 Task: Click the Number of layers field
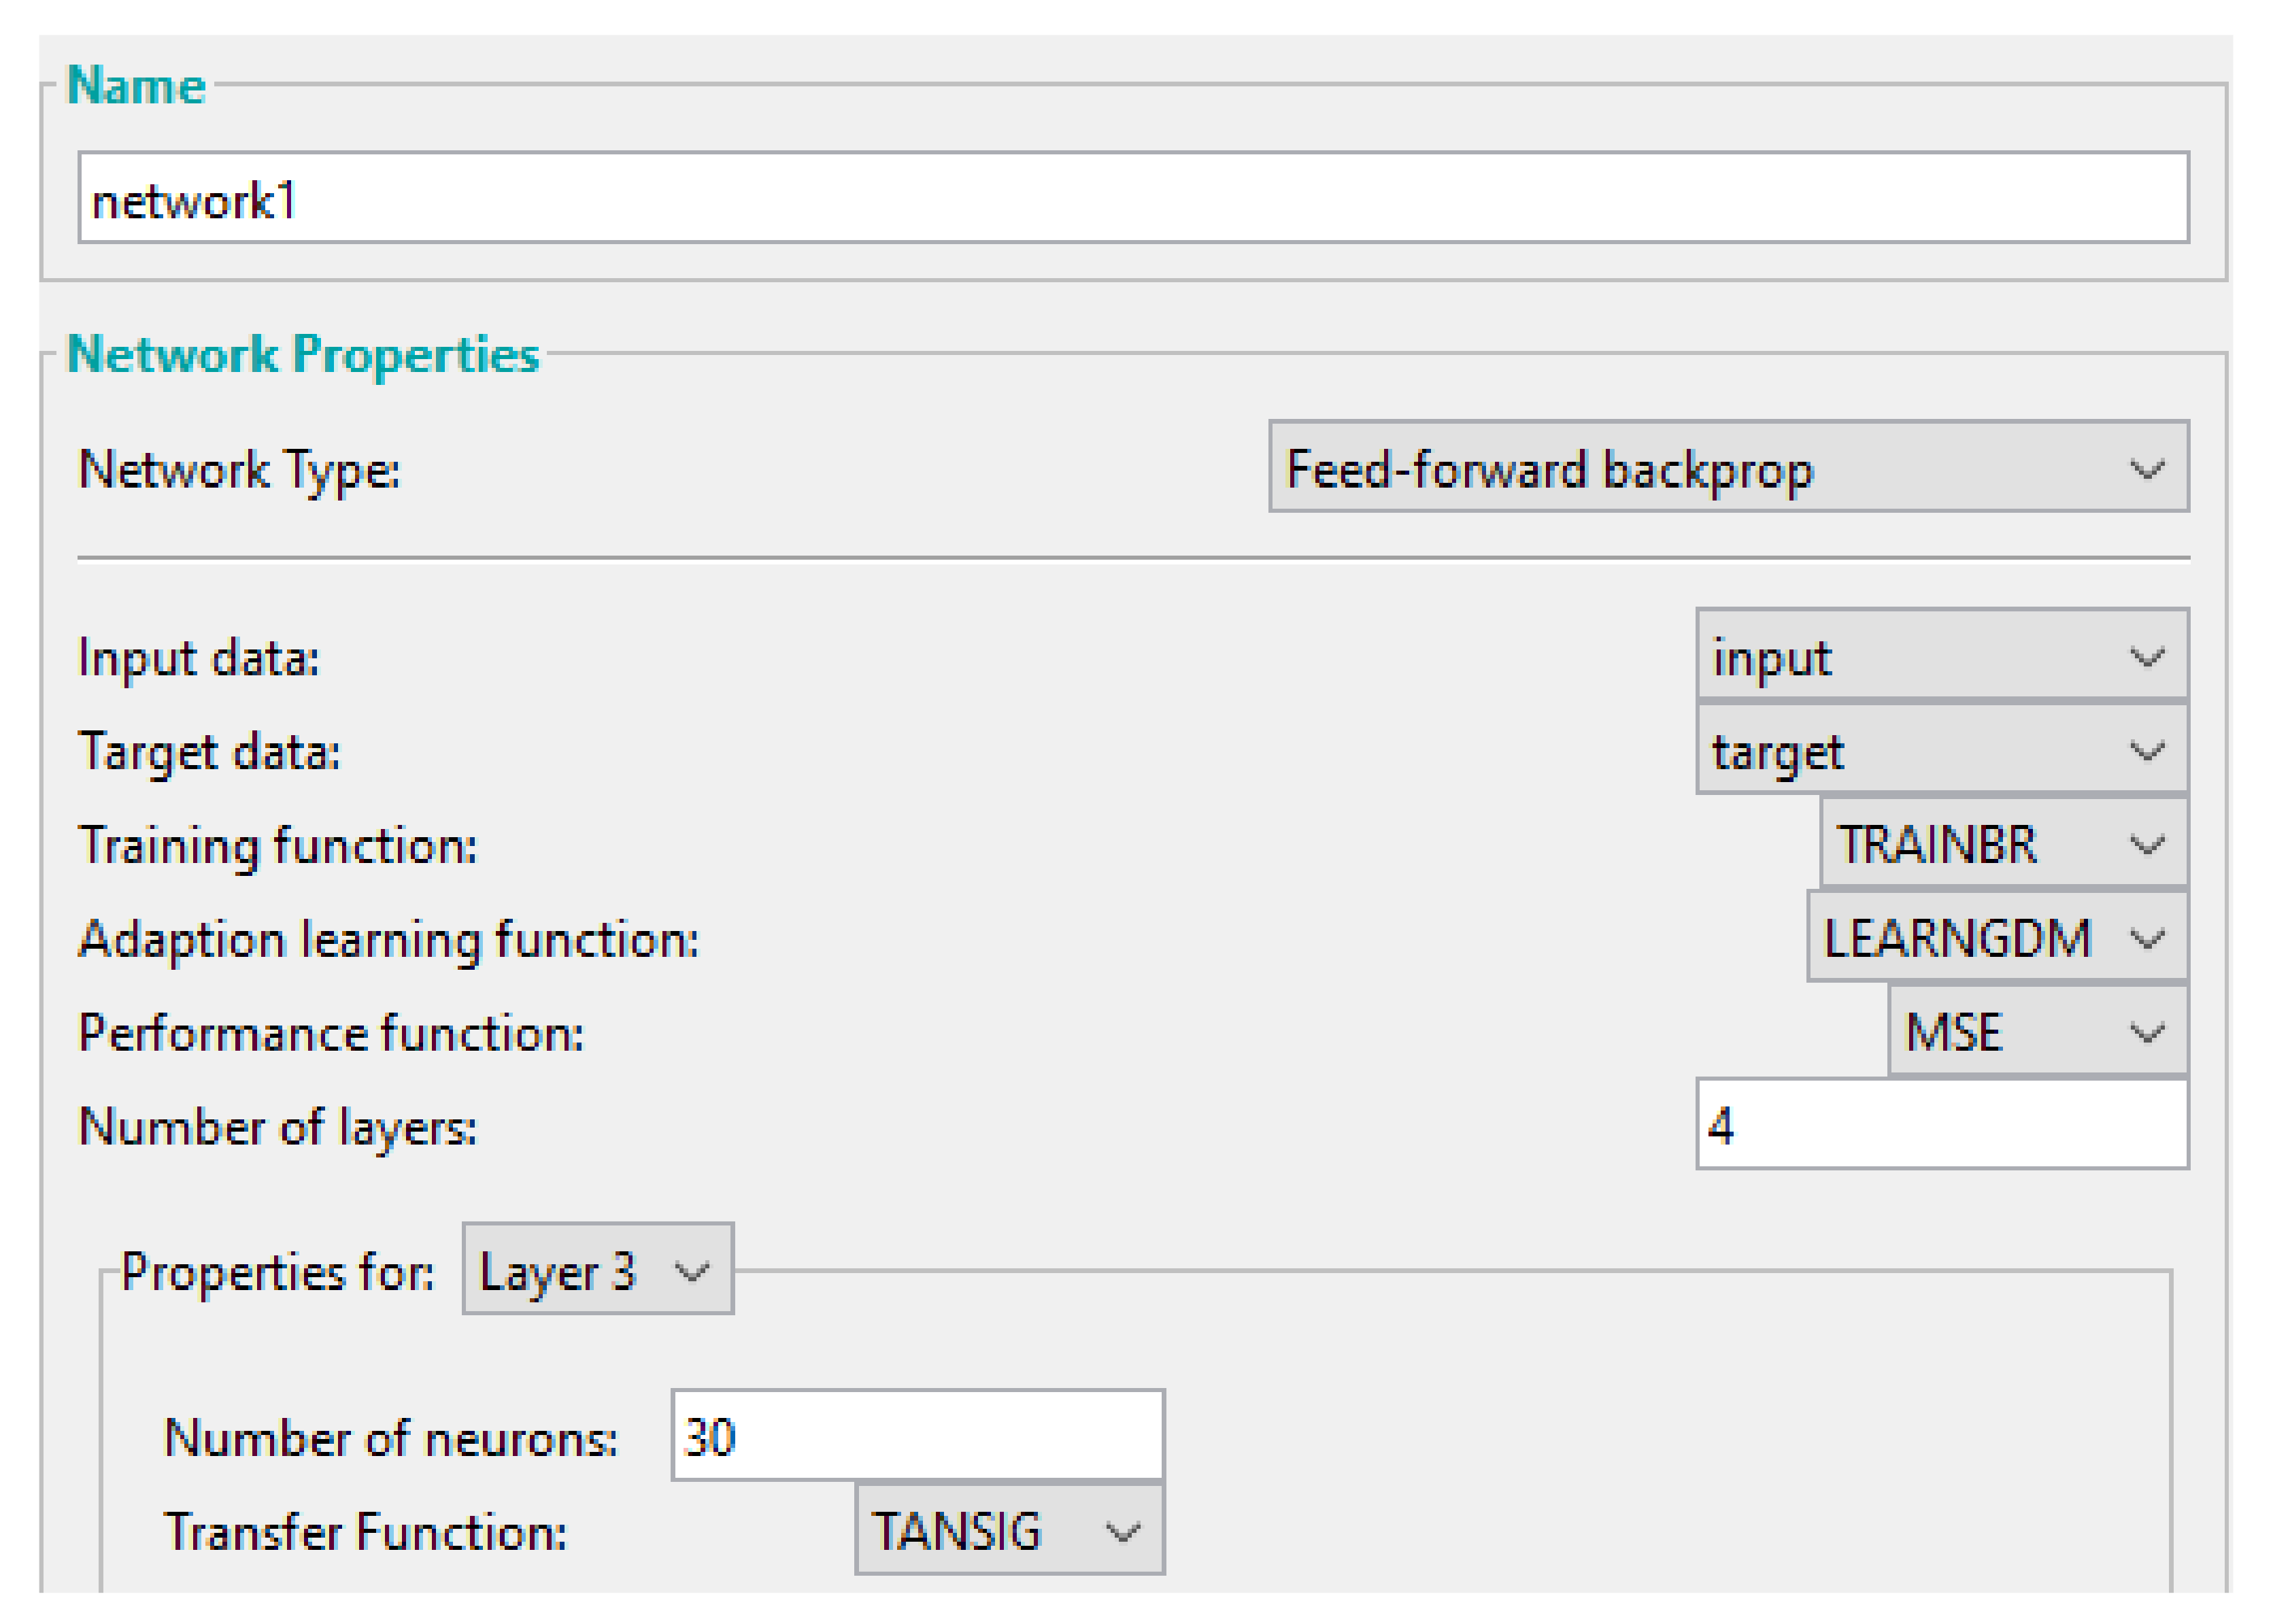pyautogui.click(x=1941, y=1125)
